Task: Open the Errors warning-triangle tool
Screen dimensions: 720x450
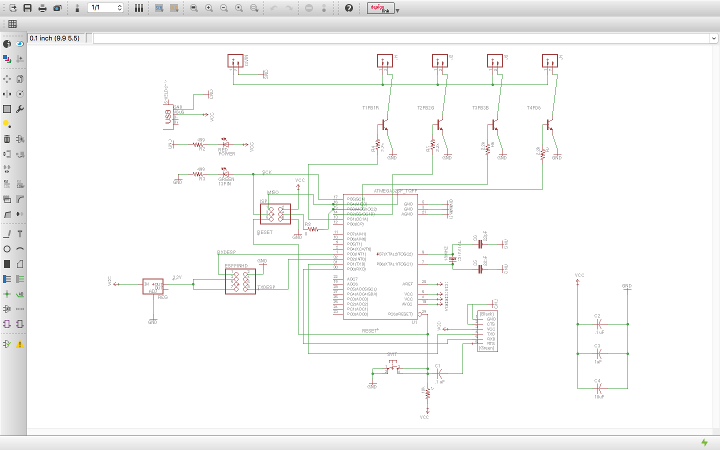Action: pyautogui.click(x=20, y=344)
